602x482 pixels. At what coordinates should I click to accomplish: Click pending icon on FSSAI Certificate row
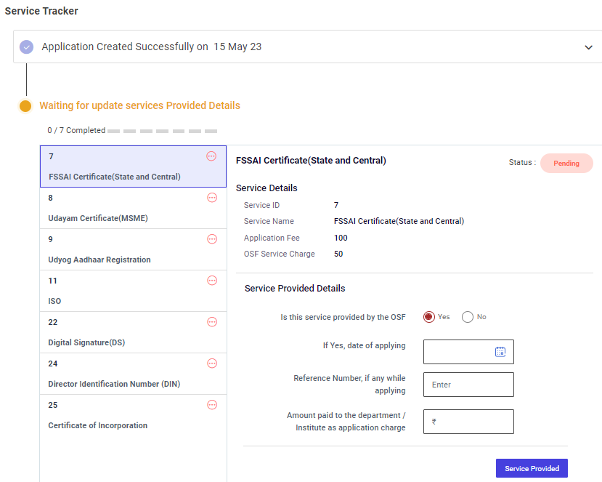pyautogui.click(x=212, y=156)
